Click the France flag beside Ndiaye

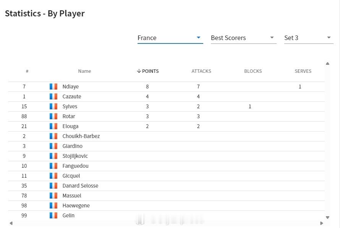pyautogui.click(x=53, y=87)
